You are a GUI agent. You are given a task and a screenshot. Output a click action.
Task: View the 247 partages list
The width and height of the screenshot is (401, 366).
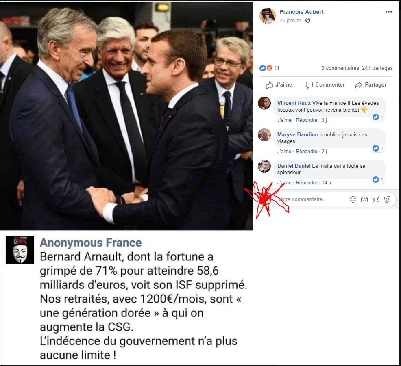[377, 68]
